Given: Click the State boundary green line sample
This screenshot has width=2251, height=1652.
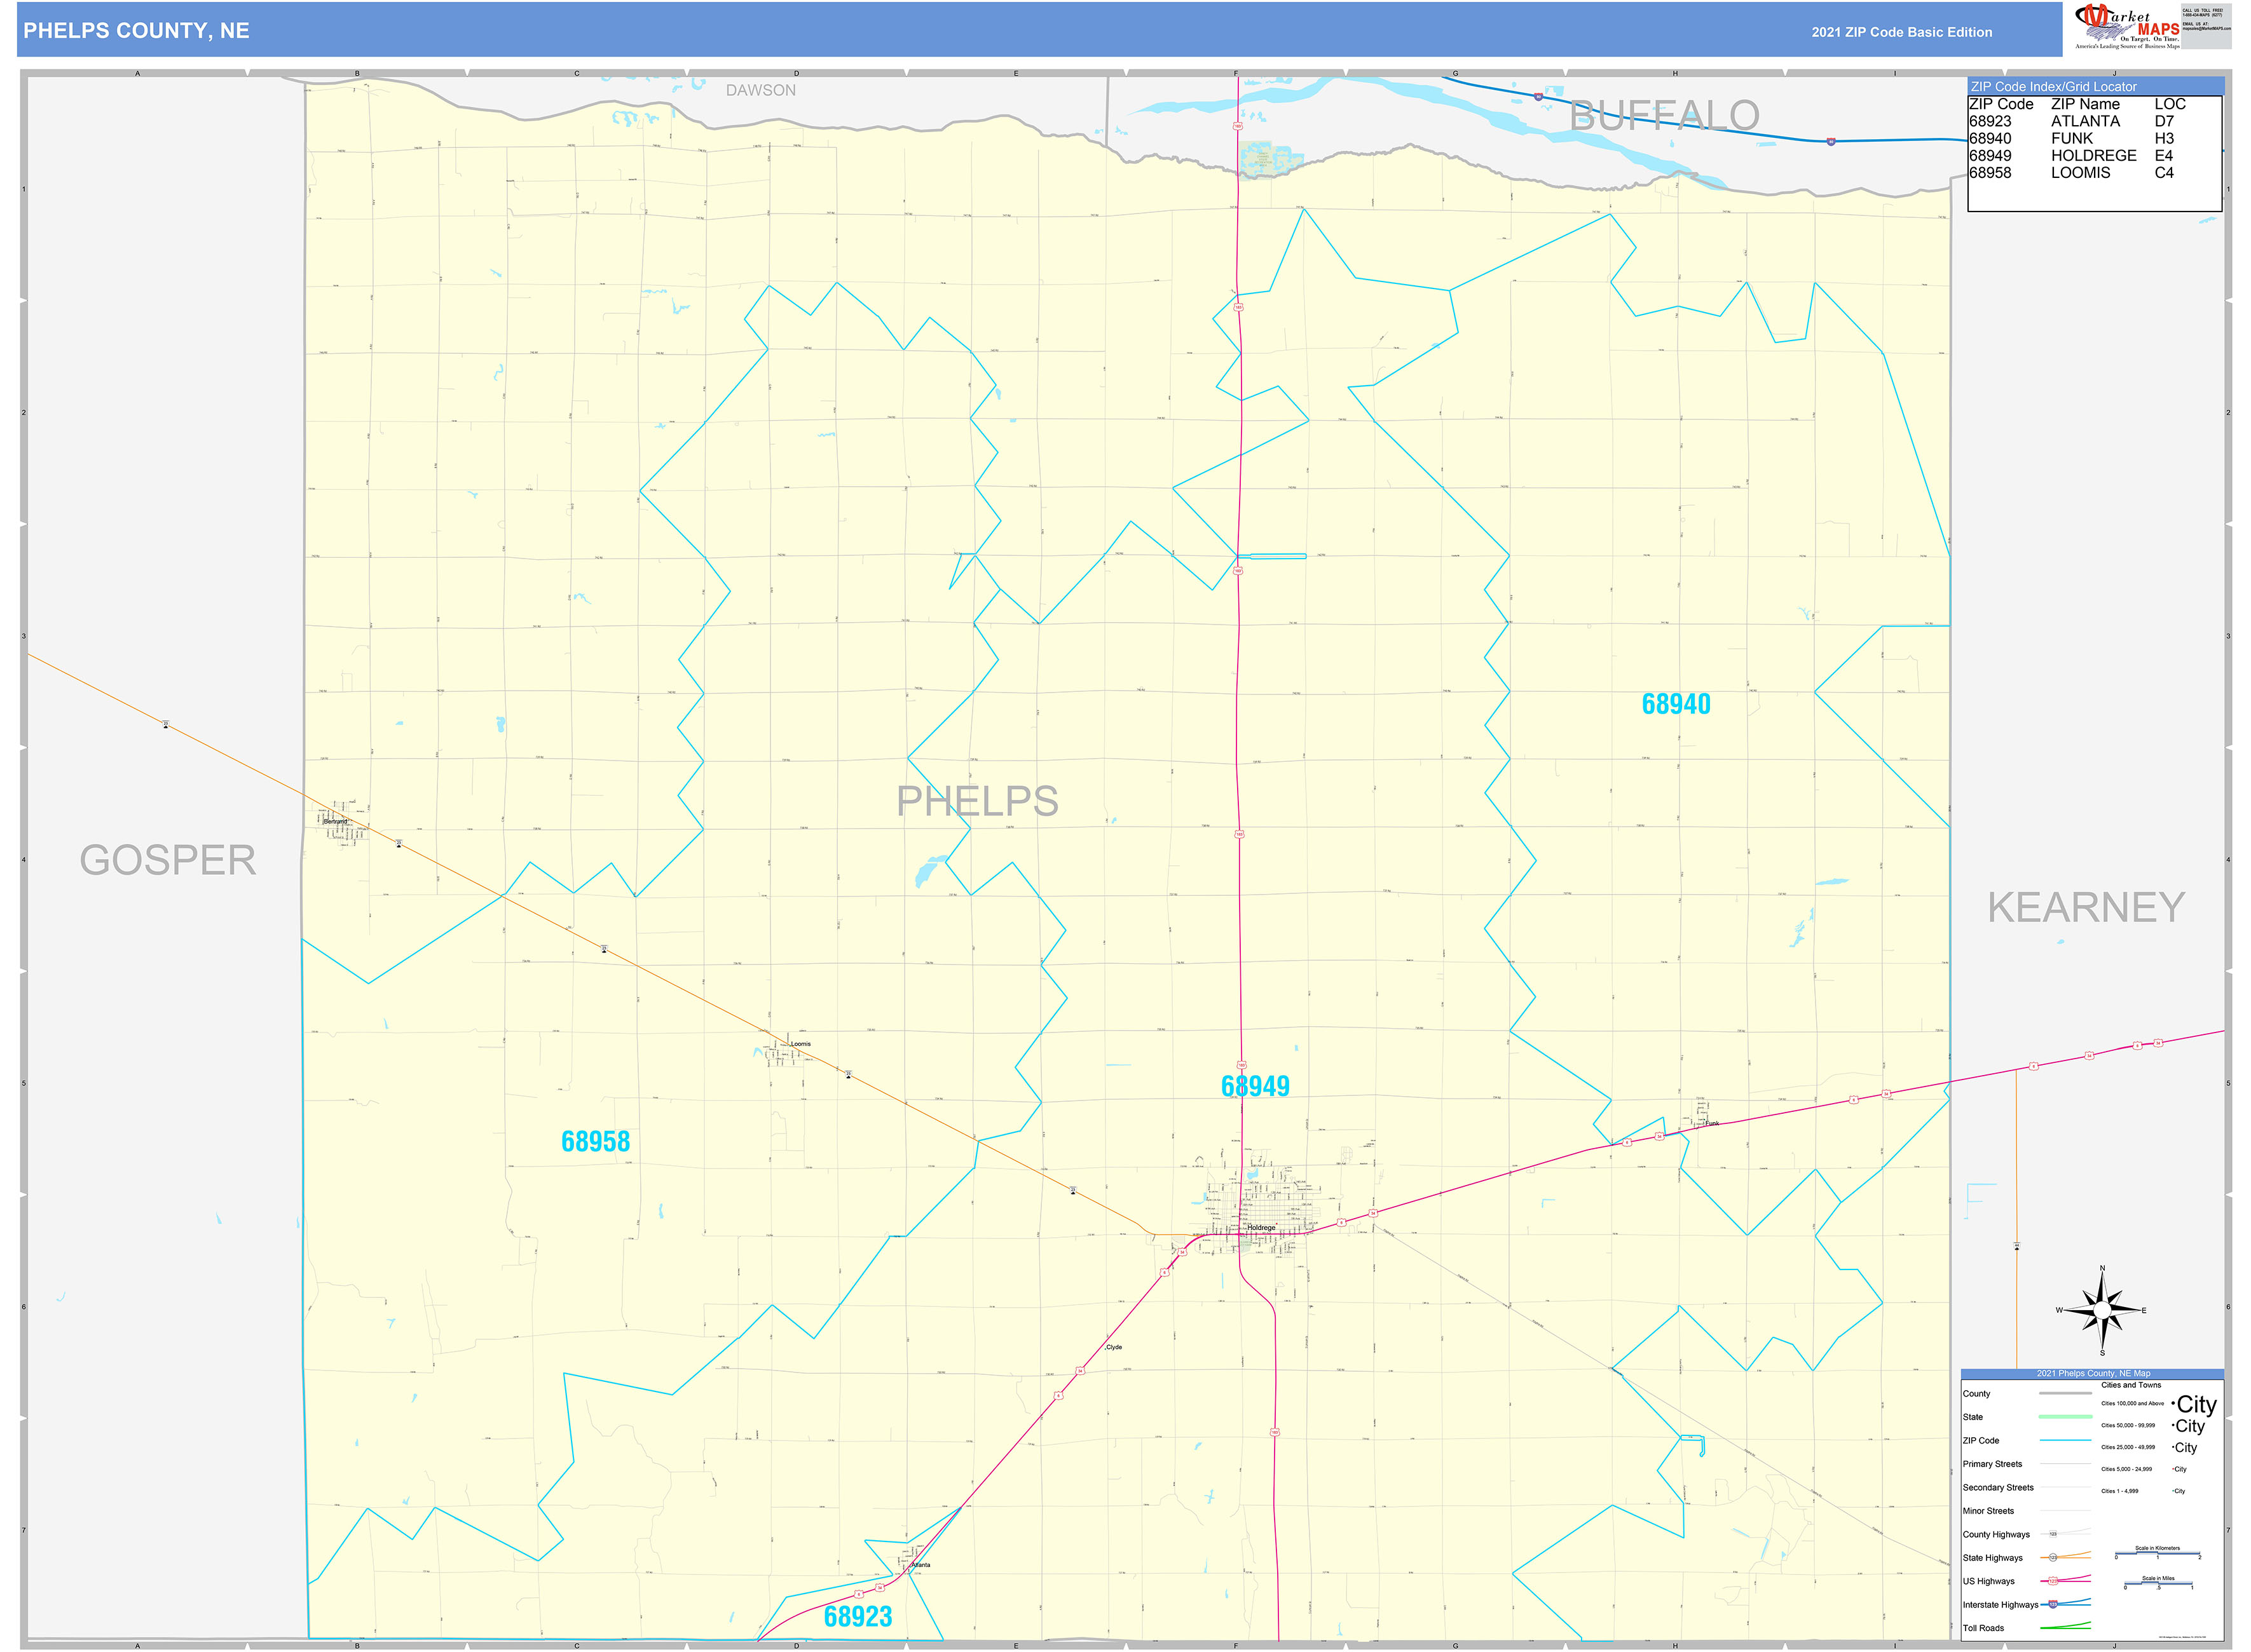Looking at the screenshot, I should [x=2066, y=1416].
